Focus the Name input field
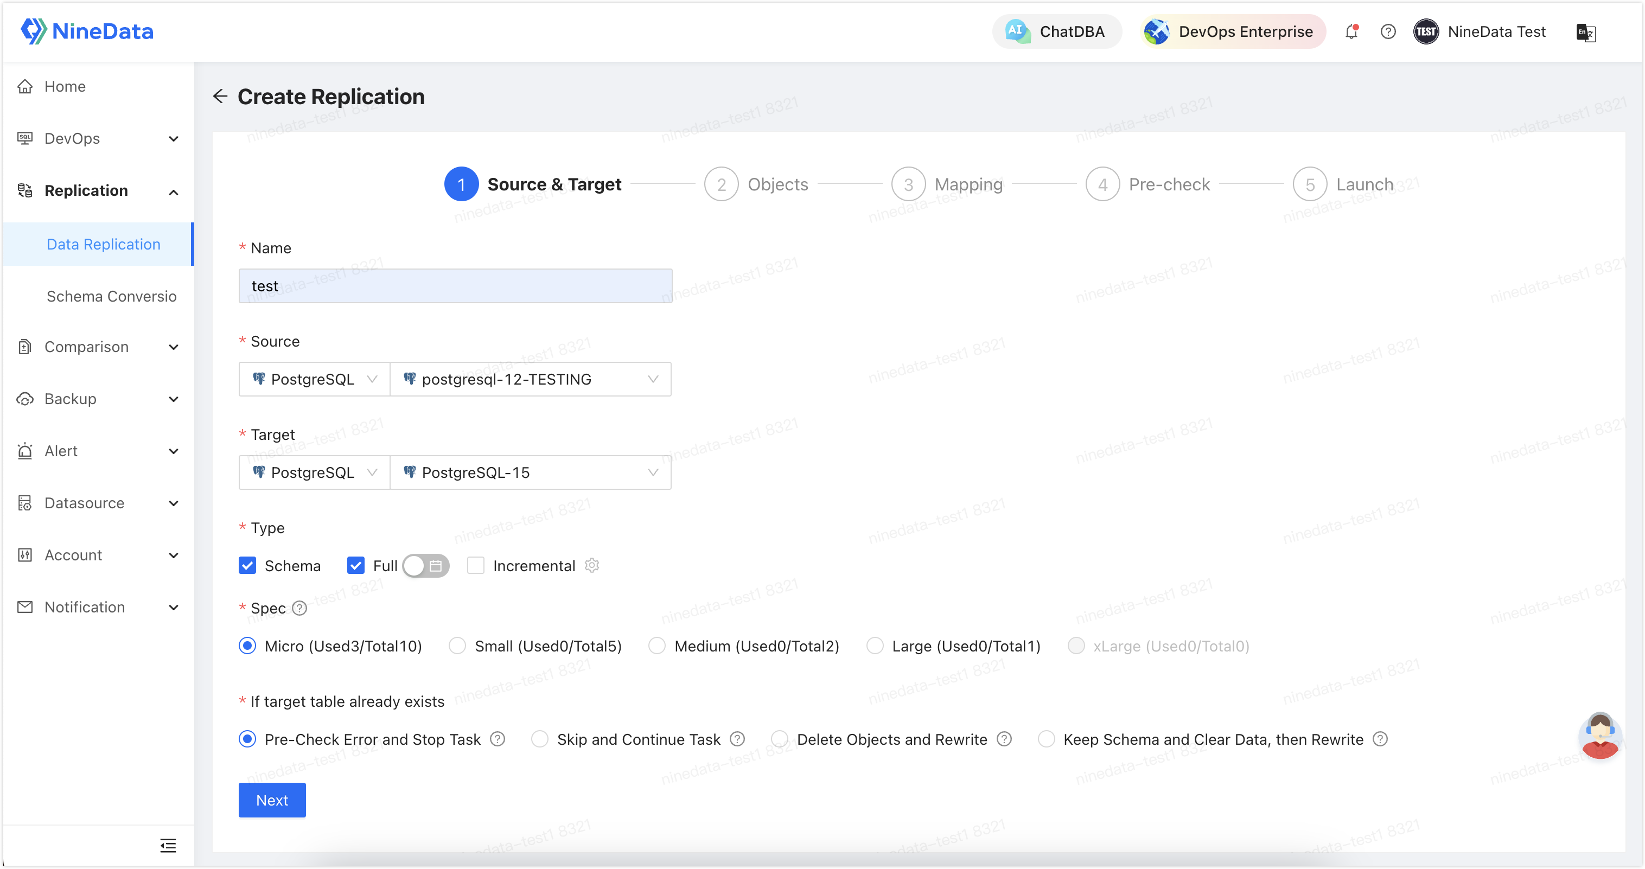Image resolution: width=1645 pixels, height=869 pixels. pos(455,285)
